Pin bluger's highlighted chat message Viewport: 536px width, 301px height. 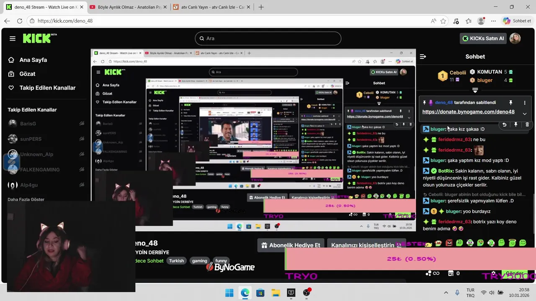coord(515,124)
